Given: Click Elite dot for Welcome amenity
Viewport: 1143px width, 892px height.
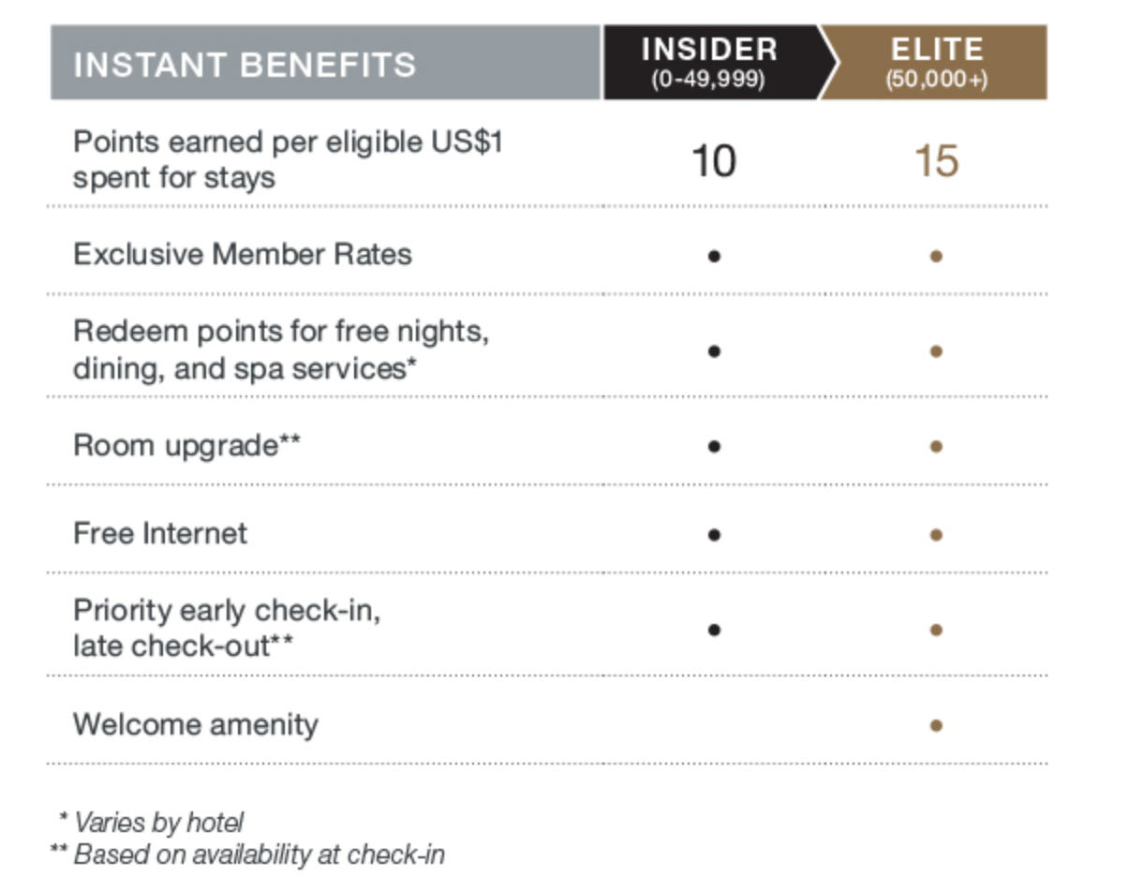Looking at the screenshot, I should (936, 724).
